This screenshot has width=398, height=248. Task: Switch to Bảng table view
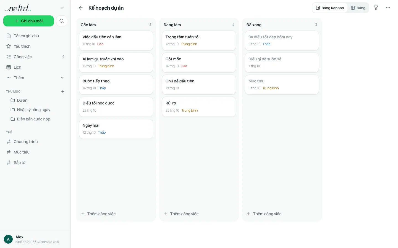(358, 8)
